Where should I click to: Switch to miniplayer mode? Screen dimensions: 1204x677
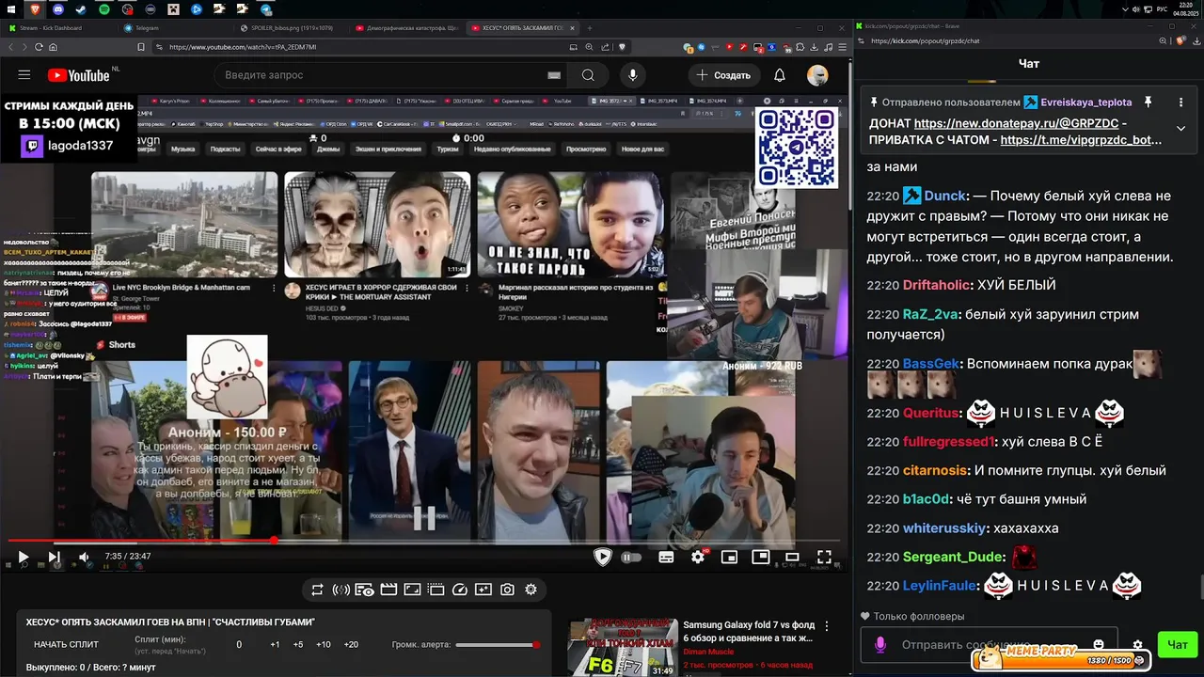729,557
